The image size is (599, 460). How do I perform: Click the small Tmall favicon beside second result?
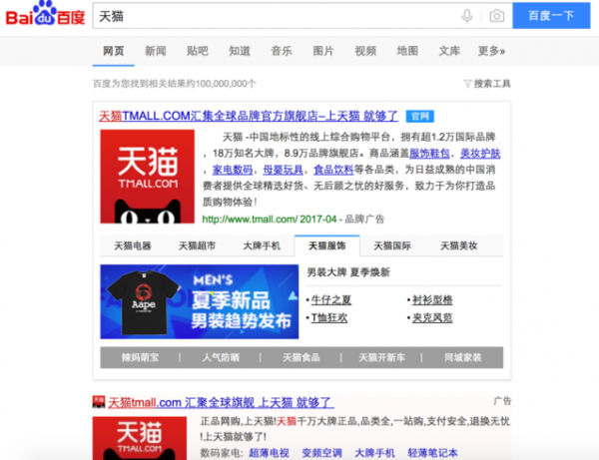(x=99, y=402)
